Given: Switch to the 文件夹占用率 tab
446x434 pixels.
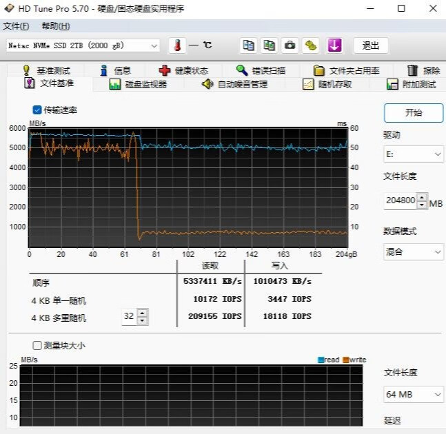Looking at the screenshot, I should click(x=346, y=70).
